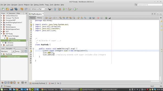This screenshot has width=163, height=91.
Task: Expand the CollisionDetection project node
Action: 1,16
